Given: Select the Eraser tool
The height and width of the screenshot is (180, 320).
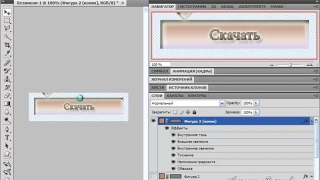Looking at the screenshot, I should 7,95.
